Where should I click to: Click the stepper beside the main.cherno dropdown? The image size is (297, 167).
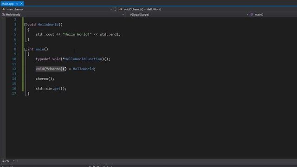coord(115,9)
